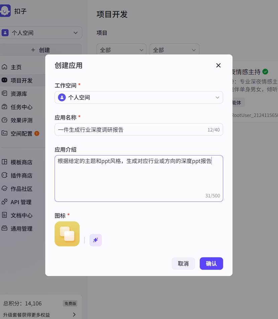Click the 通用管理 sidebar icon
The width and height of the screenshot is (278, 319).
[x=4, y=228]
